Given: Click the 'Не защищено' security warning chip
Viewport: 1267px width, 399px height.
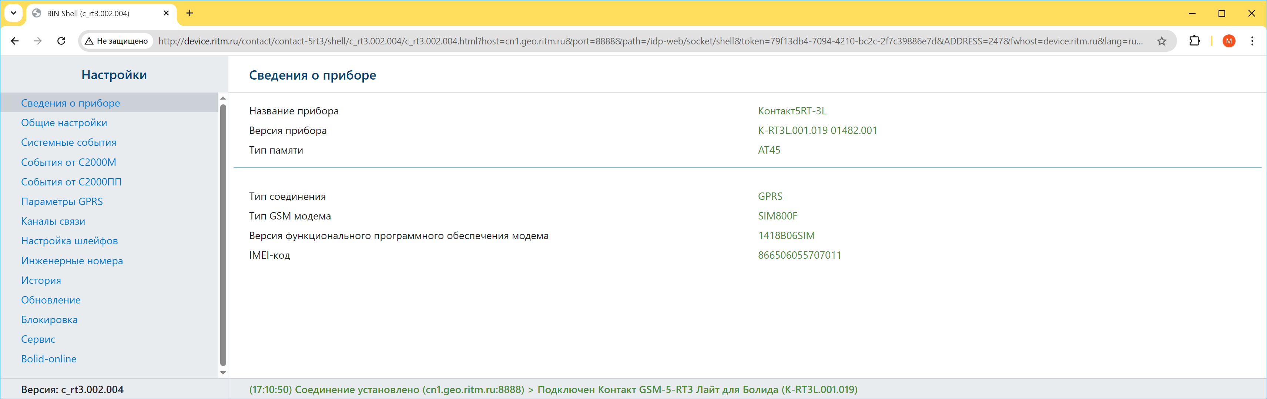Looking at the screenshot, I should (x=117, y=41).
